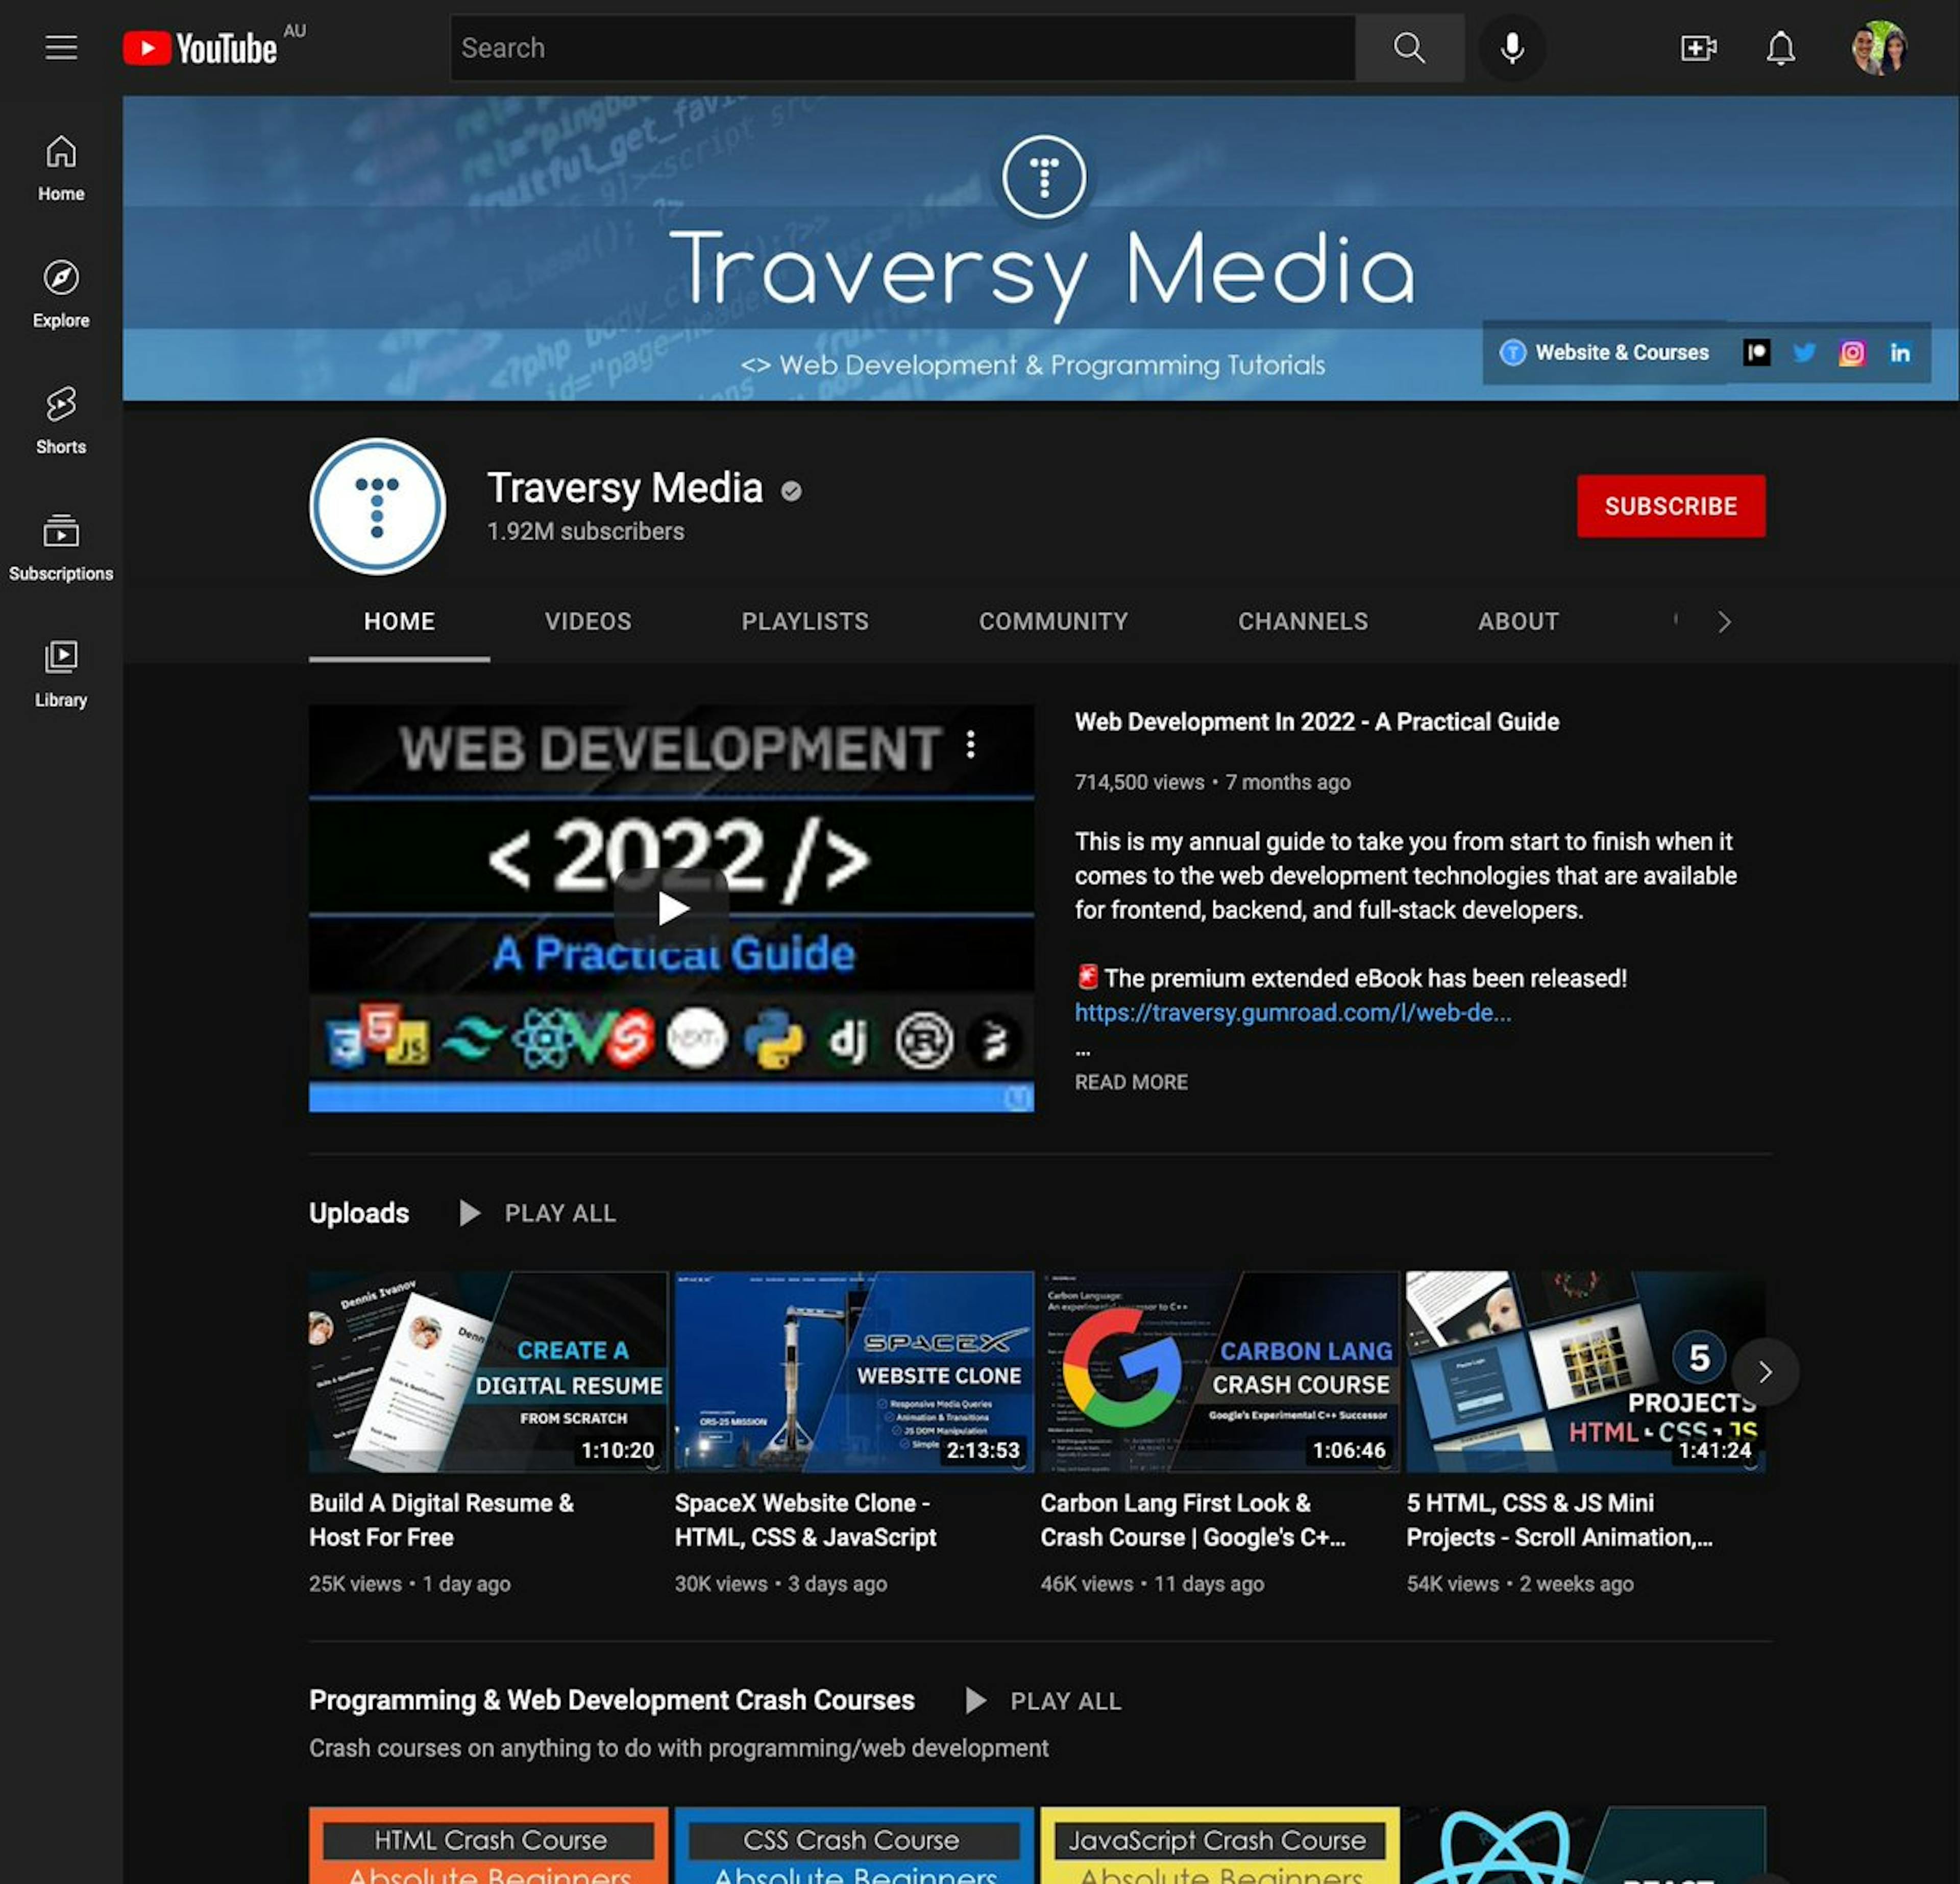Open Shorts in the sidebar

[61, 420]
